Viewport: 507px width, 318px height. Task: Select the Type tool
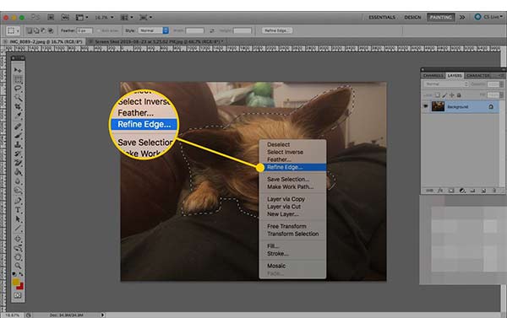tap(18, 210)
